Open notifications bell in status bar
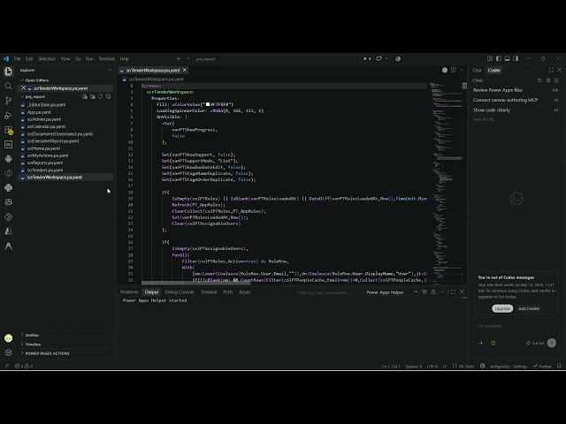 [x=559, y=366]
